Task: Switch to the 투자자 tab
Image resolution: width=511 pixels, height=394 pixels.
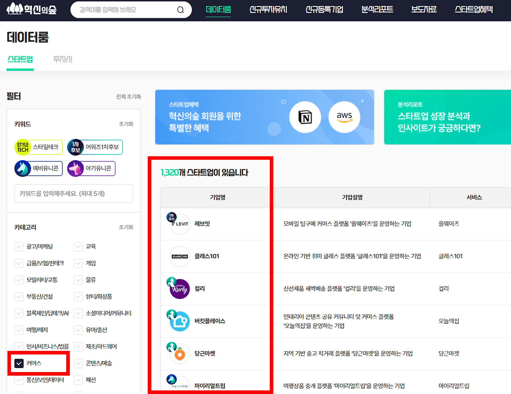Action: tap(62, 59)
